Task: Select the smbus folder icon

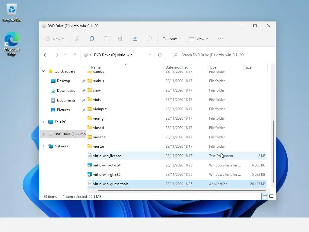Action: [90, 81]
